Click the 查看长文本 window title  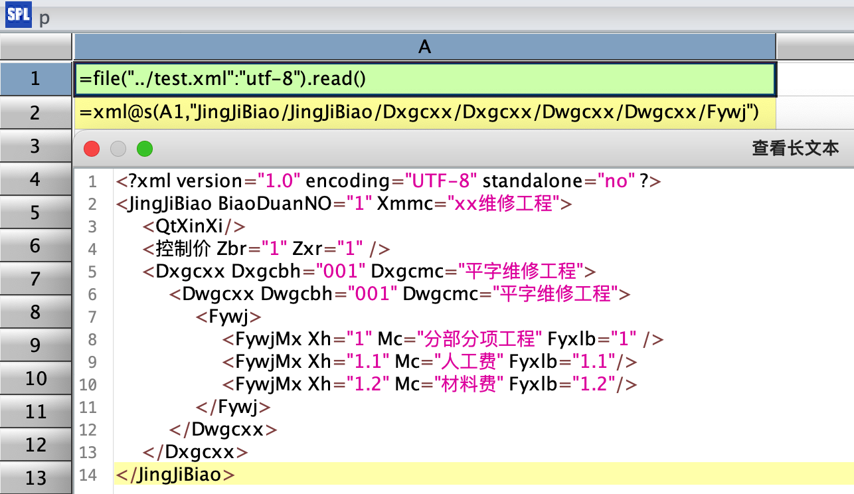[x=795, y=148]
